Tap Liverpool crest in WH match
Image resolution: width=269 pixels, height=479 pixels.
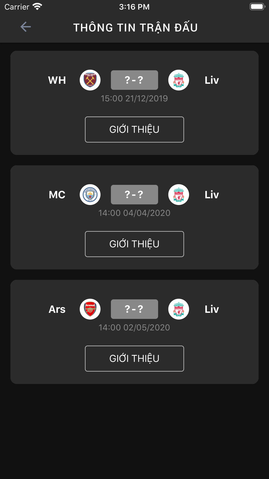tap(179, 80)
